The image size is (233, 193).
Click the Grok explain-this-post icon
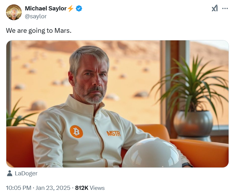point(214,8)
